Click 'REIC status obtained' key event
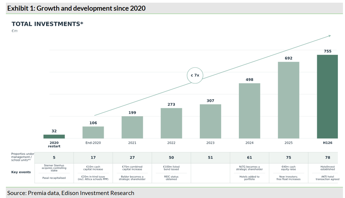Screen dimensions: 345x198 coord(171,178)
